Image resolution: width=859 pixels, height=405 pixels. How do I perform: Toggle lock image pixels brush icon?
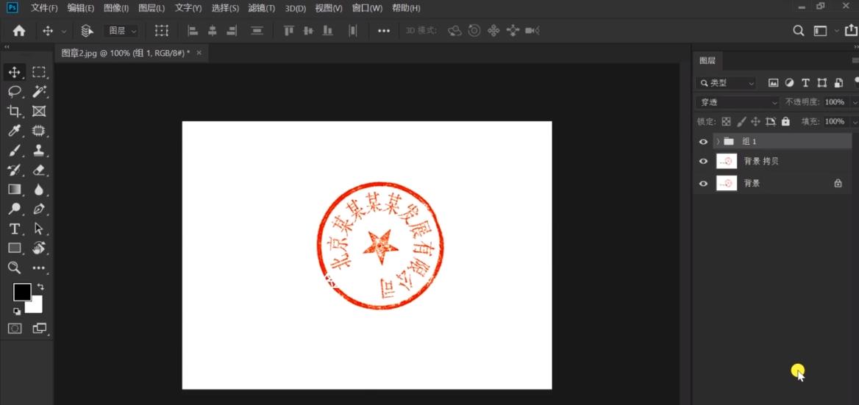click(x=741, y=121)
